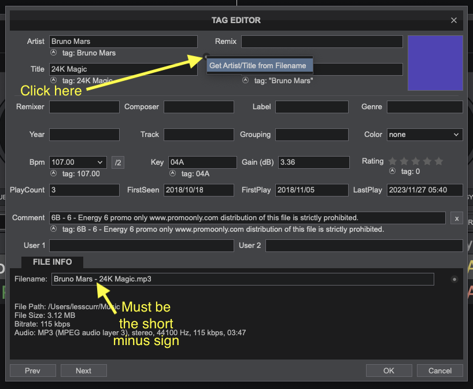Image resolution: width=473 pixels, height=389 pixels.
Task: Go to the Prev track
Action: tap(32, 371)
